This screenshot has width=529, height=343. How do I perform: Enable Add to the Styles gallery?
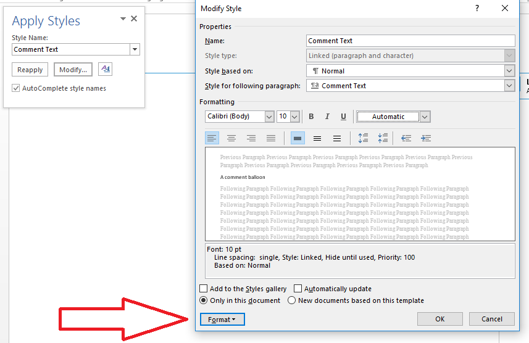coord(204,289)
